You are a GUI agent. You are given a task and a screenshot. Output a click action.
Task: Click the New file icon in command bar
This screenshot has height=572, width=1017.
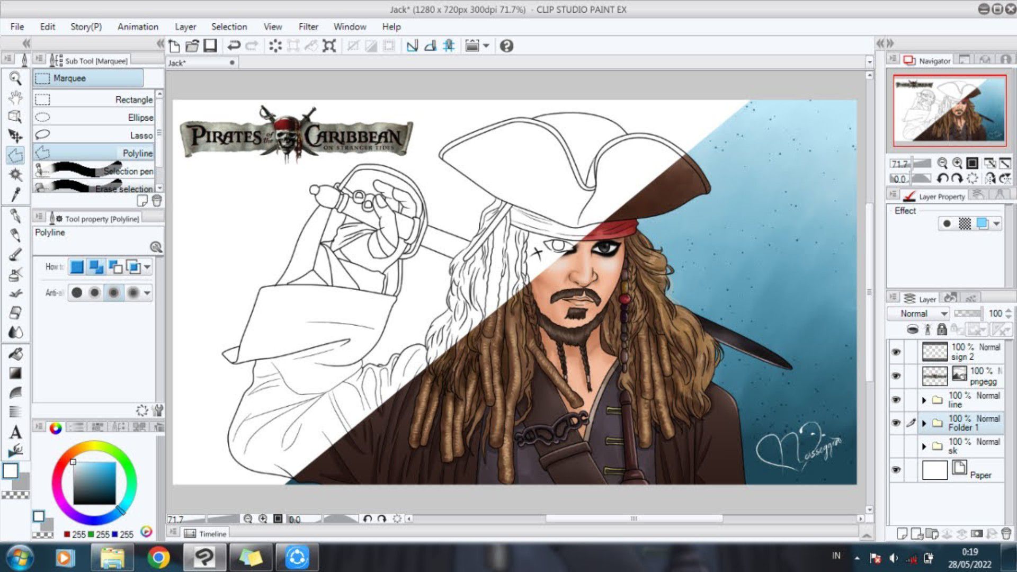[174, 46]
